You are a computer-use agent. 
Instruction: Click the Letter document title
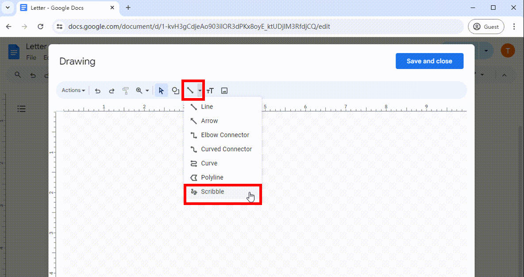click(x=36, y=47)
